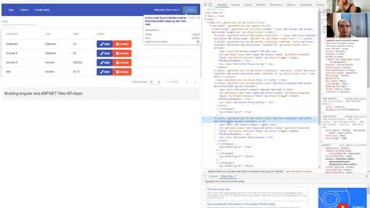Viewport: 370px width, 208px height.
Task: Click the value cell 10.11
Action: pos(76,72)
